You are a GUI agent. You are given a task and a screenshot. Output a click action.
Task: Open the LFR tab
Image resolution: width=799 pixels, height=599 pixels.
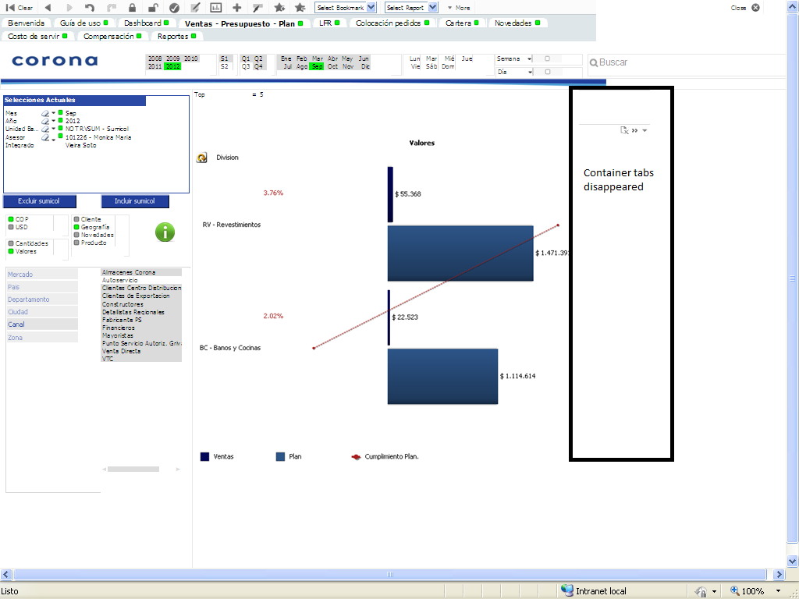pos(329,23)
